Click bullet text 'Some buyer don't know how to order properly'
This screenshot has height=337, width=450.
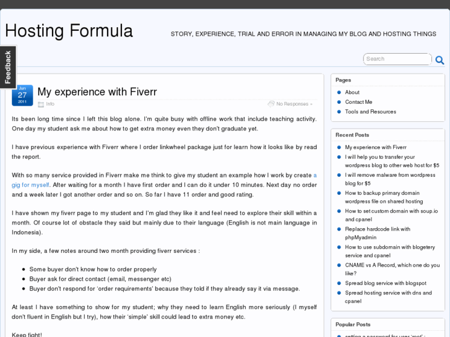(93, 270)
